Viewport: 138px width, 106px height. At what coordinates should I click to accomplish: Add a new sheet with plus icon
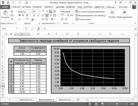[78, 100]
